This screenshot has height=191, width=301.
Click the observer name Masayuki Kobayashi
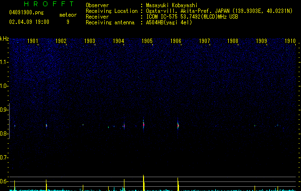[172, 5]
